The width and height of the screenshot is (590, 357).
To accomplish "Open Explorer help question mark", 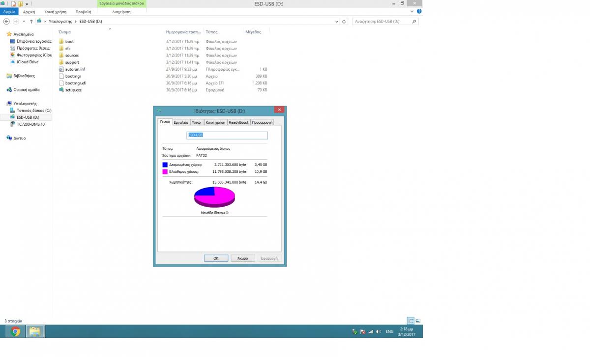I will click(x=419, y=11).
